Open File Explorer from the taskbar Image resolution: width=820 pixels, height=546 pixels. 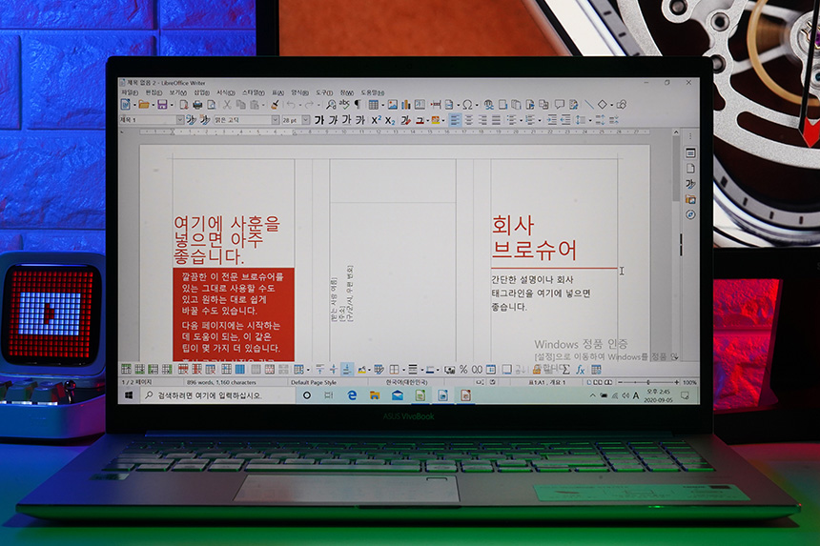375,395
